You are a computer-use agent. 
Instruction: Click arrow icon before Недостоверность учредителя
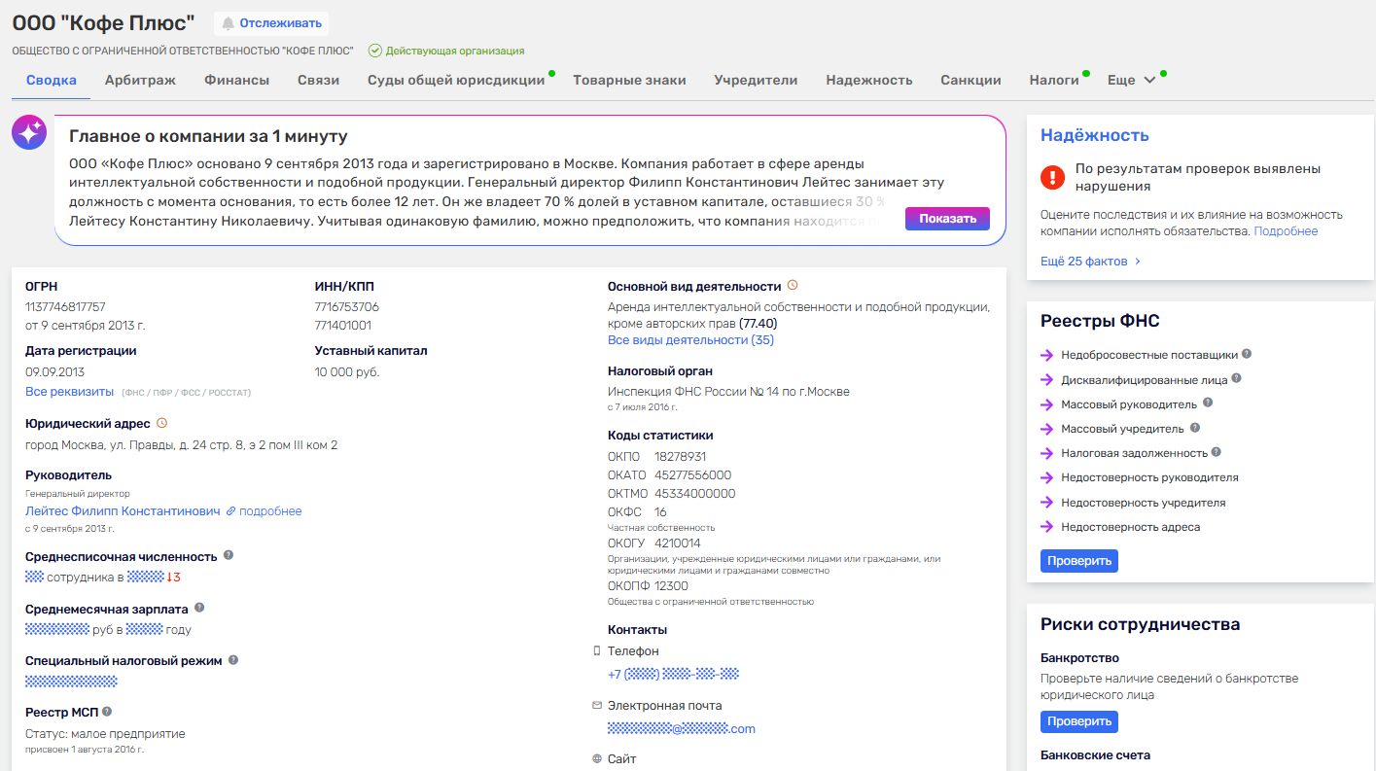[1047, 503]
